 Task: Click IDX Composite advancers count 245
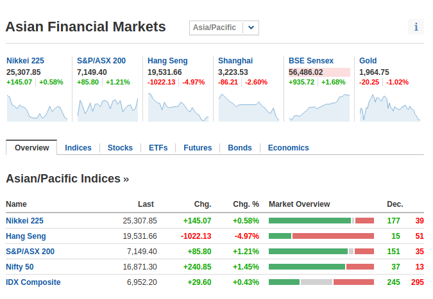[393, 282]
